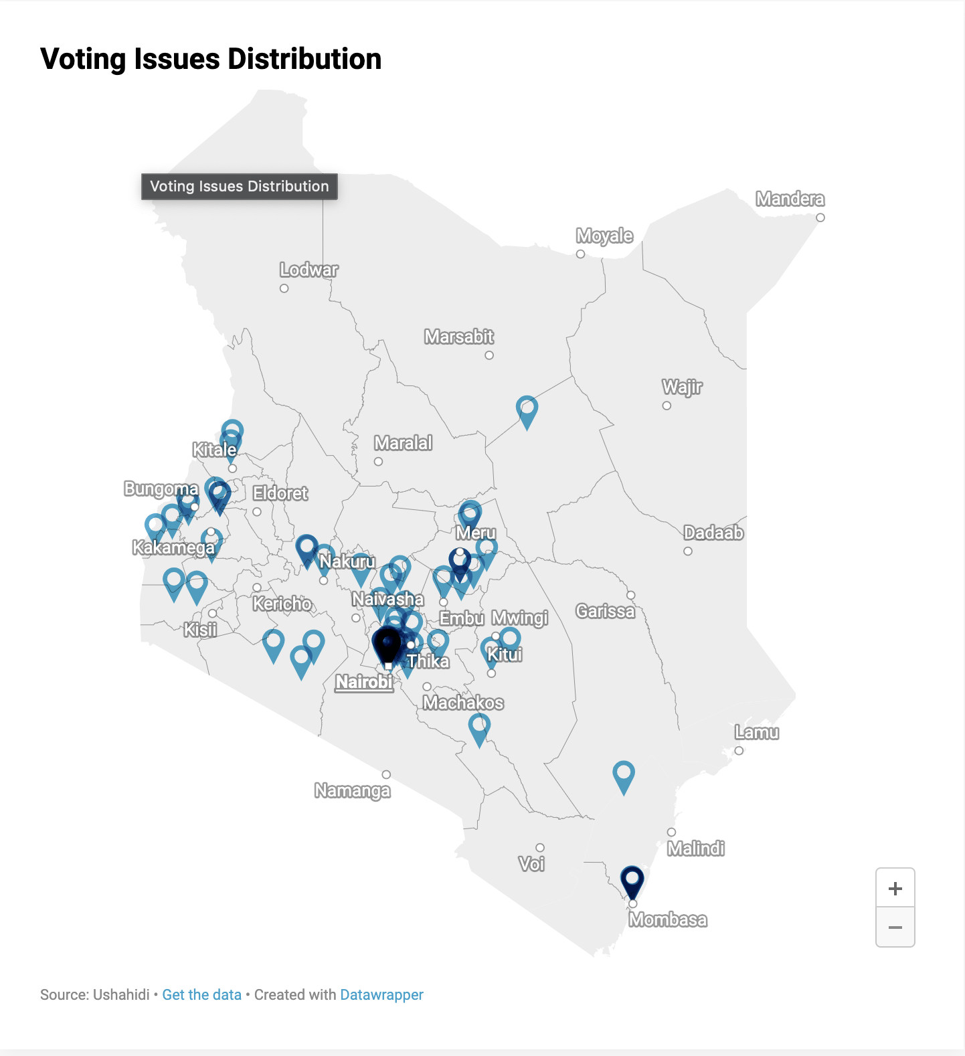The width and height of the screenshot is (965, 1056).
Task: Click the zoom out minus button
Action: pyautogui.click(x=895, y=928)
